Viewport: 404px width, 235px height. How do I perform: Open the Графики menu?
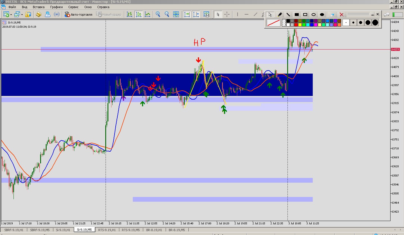point(56,7)
